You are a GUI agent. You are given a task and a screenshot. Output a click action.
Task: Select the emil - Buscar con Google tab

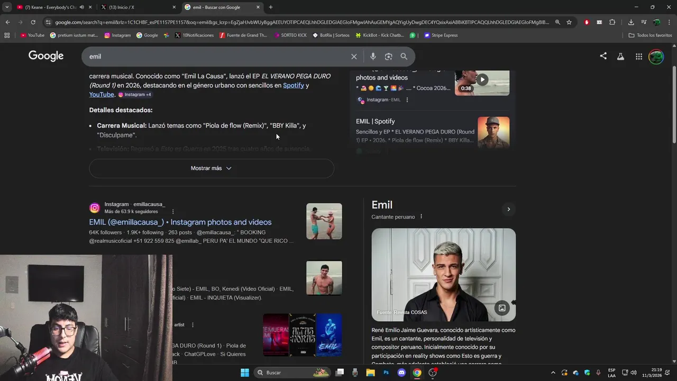[x=223, y=7]
